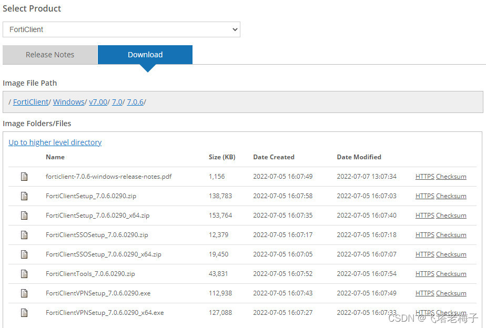Select the Download tab
486x328 pixels.
point(145,55)
